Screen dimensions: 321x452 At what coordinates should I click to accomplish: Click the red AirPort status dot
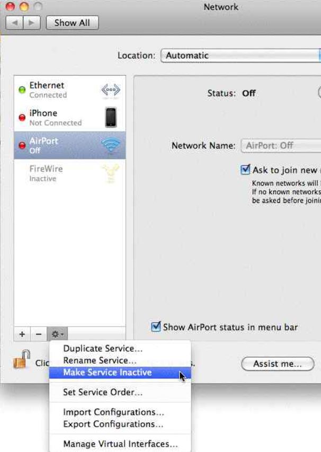click(x=22, y=145)
